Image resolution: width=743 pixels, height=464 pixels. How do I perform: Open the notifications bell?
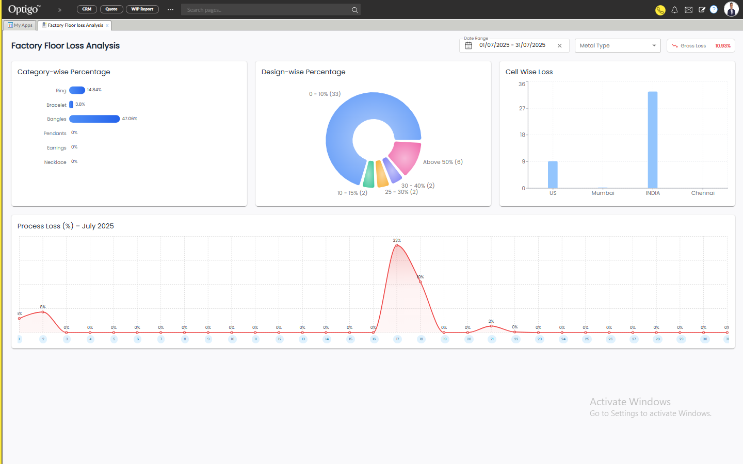(674, 10)
